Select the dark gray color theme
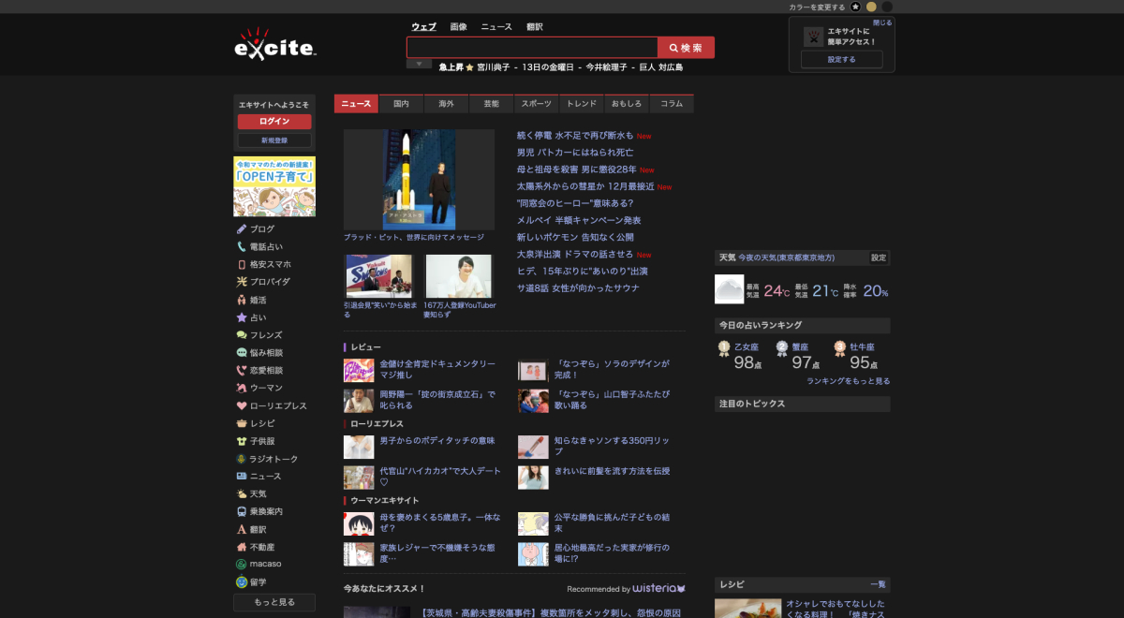The height and width of the screenshot is (618, 1124). pyautogui.click(x=886, y=7)
